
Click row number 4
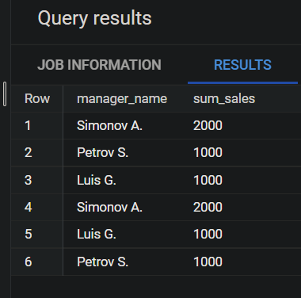click(x=29, y=207)
